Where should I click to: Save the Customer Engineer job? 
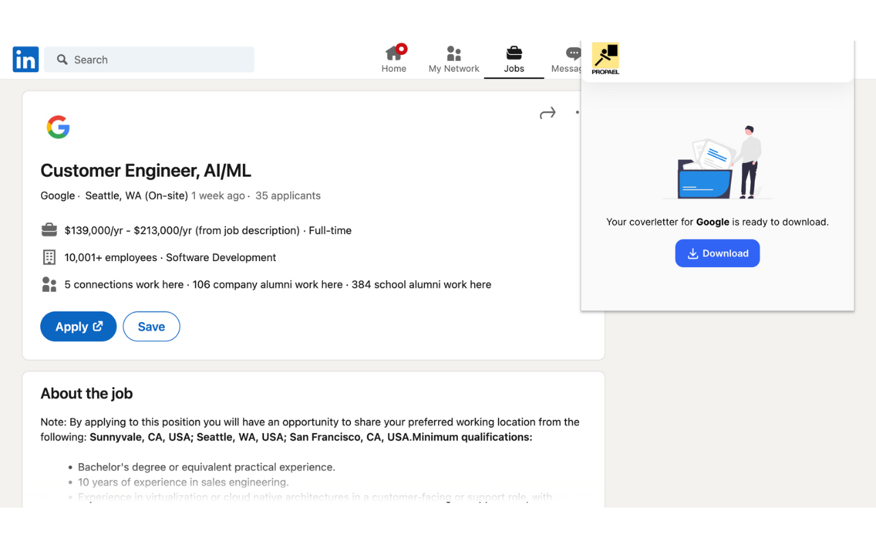pos(151,327)
